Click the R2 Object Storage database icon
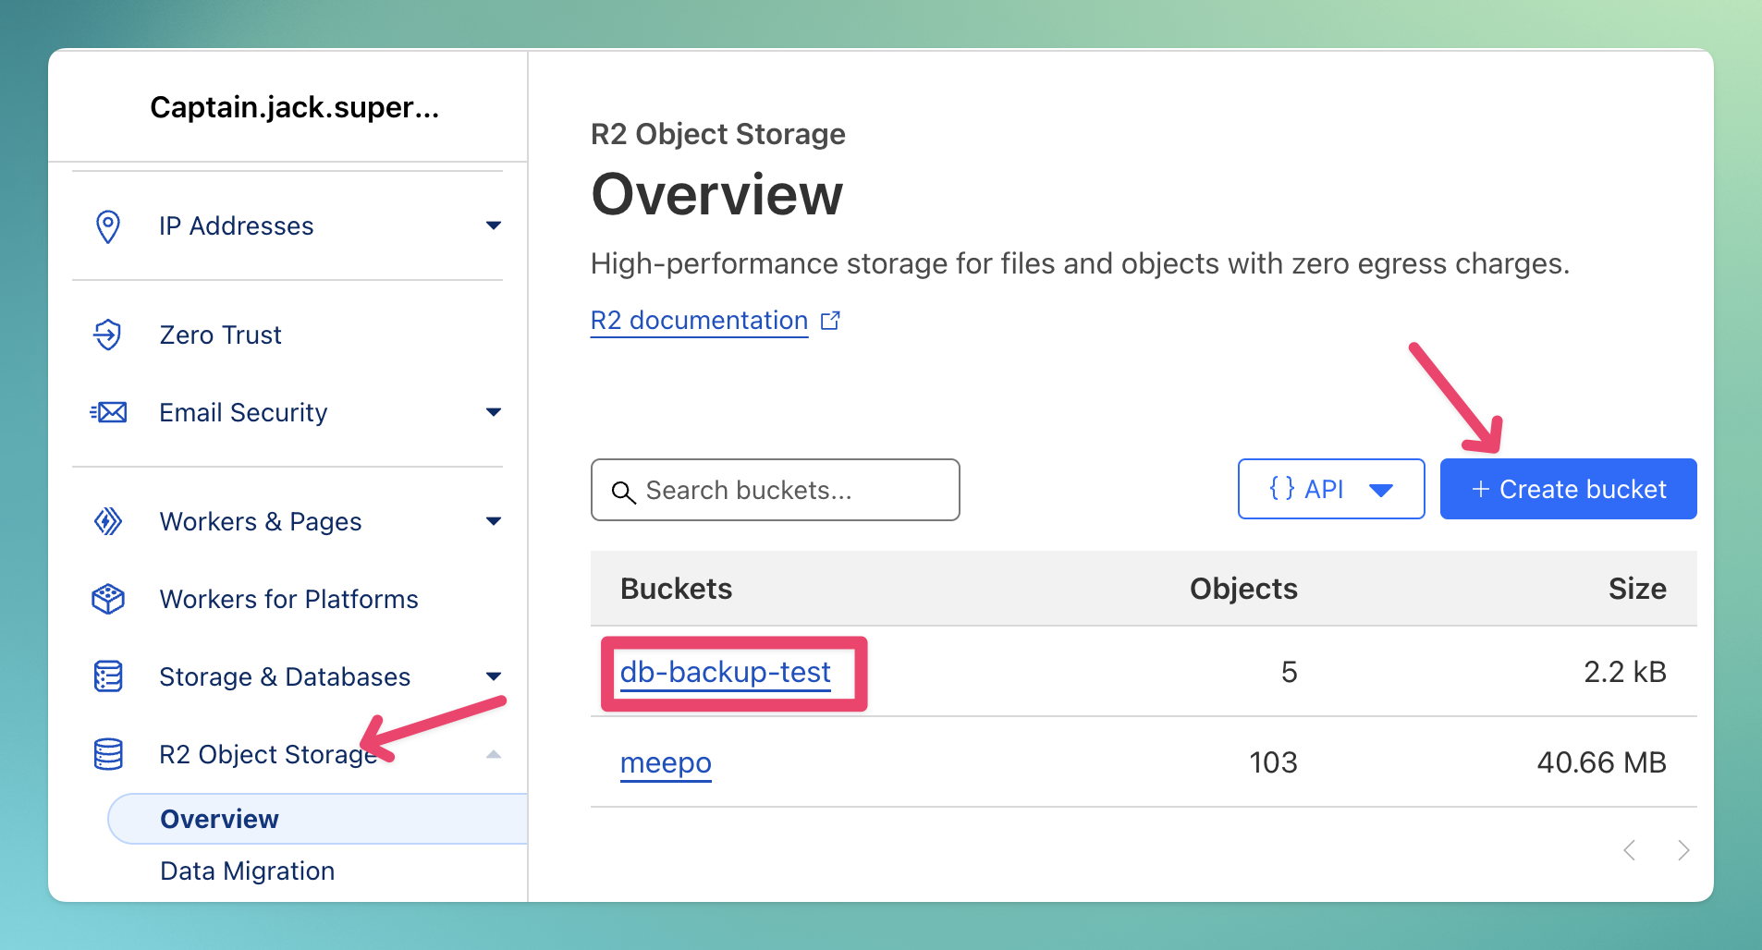 tap(108, 754)
